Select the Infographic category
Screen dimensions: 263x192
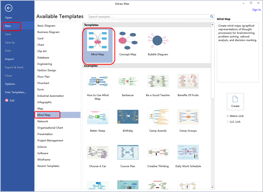(44, 102)
